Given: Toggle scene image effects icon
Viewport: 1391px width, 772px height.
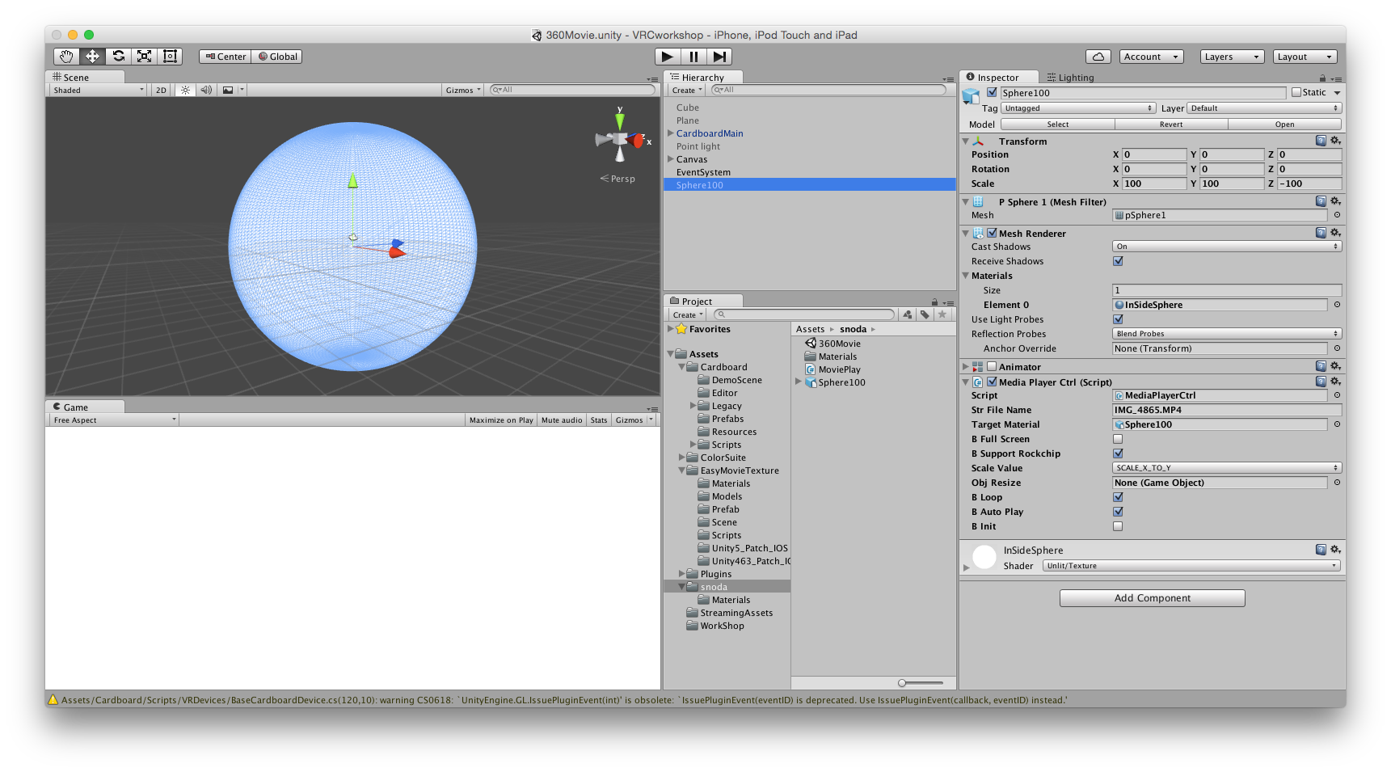Looking at the screenshot, I should click(228, 90).
